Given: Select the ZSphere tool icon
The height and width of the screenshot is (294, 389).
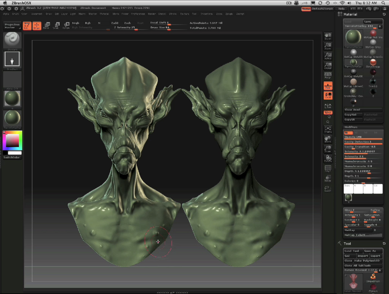Looking at the screenshot, I should point(373,288).
